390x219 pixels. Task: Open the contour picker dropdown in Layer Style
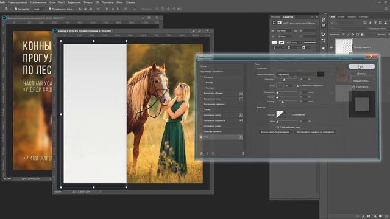pos(285,115)
